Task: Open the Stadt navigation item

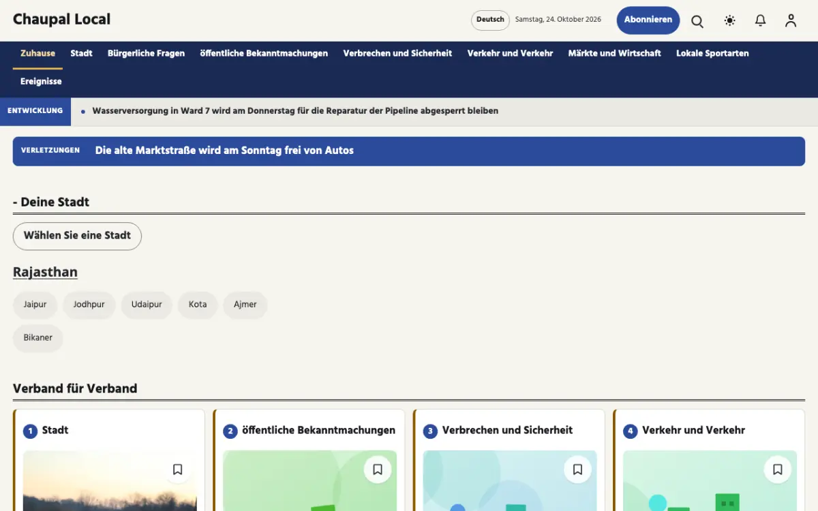Action: point(81,53)
